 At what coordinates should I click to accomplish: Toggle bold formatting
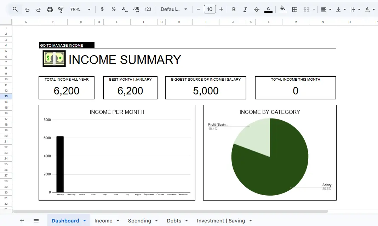coord(234,9)
